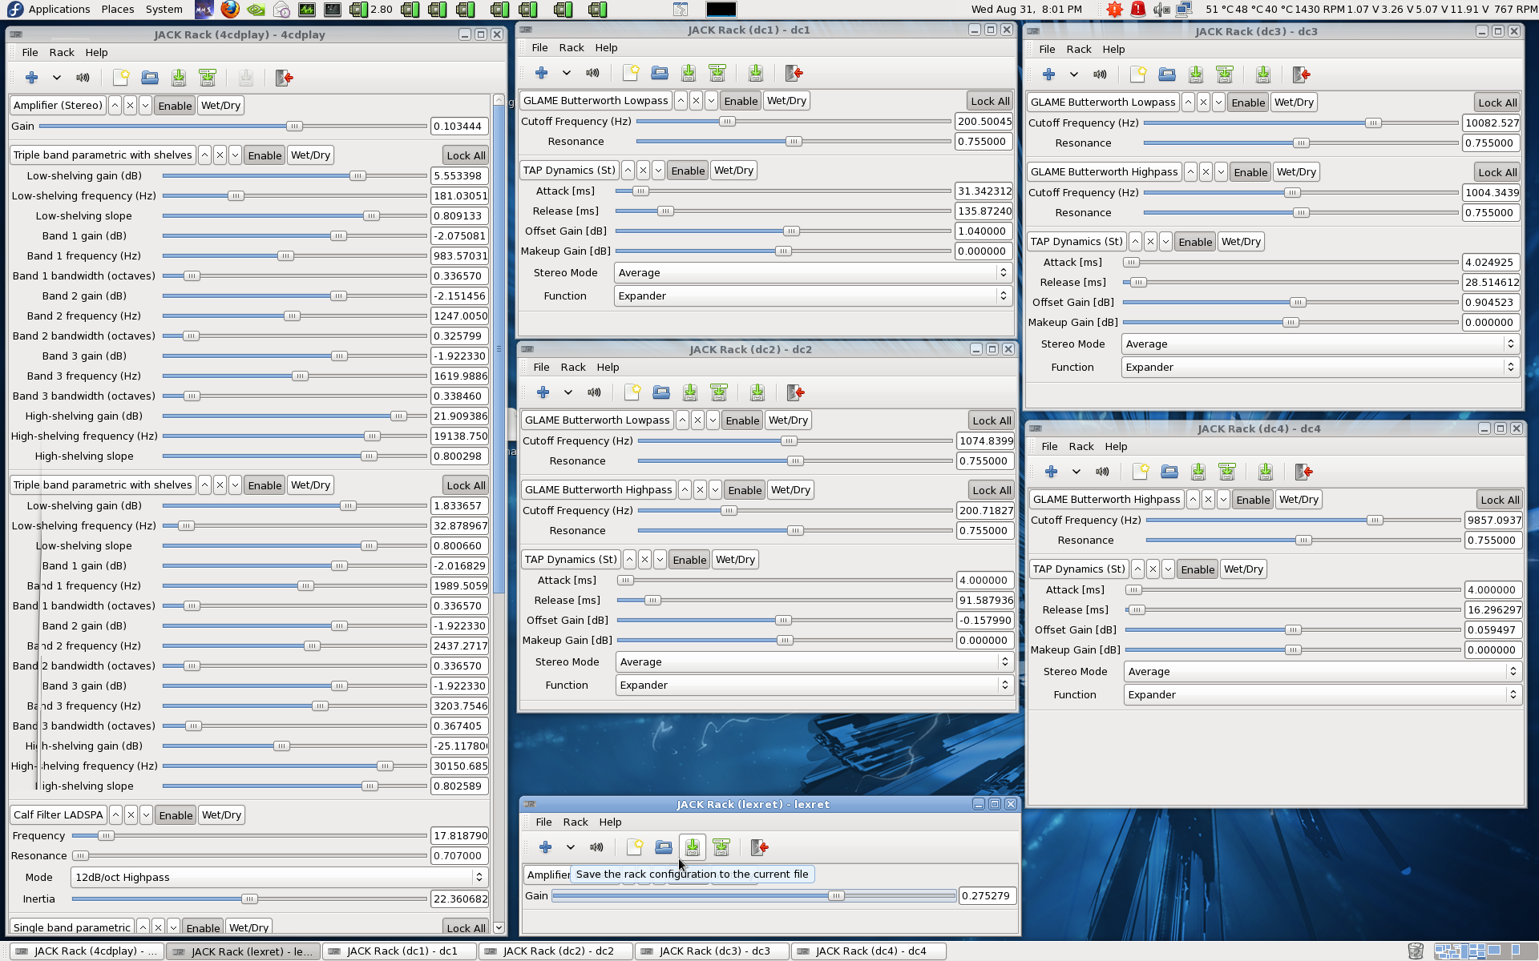
Task: Open Mode dropdown showing 12dB/oct Highpass
Action: click(x=279, y=877)
